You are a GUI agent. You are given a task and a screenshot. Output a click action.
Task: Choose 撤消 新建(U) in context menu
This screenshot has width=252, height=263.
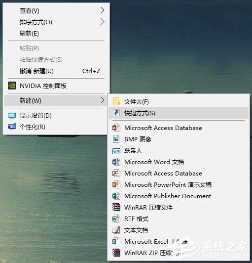(56, 71)
